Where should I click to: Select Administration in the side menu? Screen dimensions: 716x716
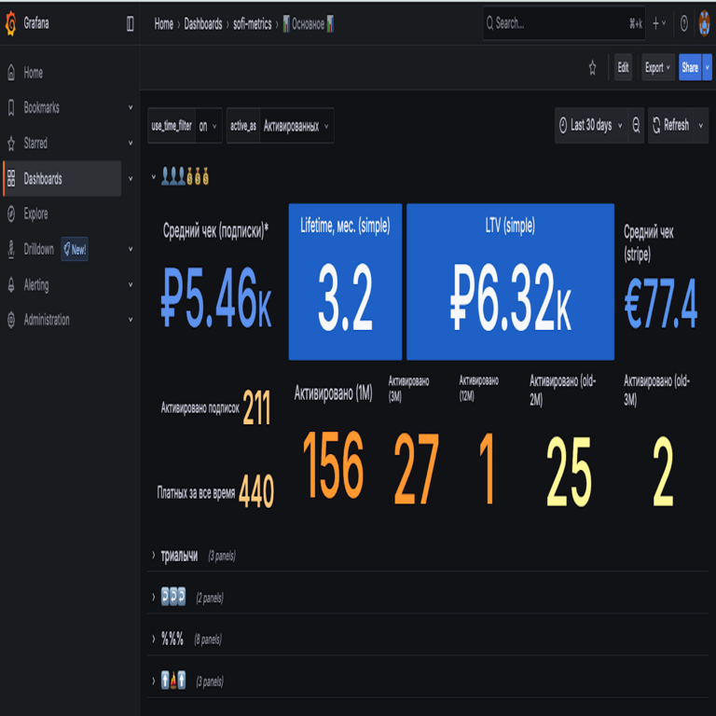pos(47,320)
